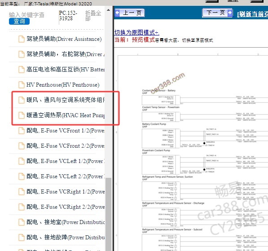Screen dimensions: 268x251
Task: Click page icon beside 驾驶员辅助，右舵驾驶
Action: point(22,54)
